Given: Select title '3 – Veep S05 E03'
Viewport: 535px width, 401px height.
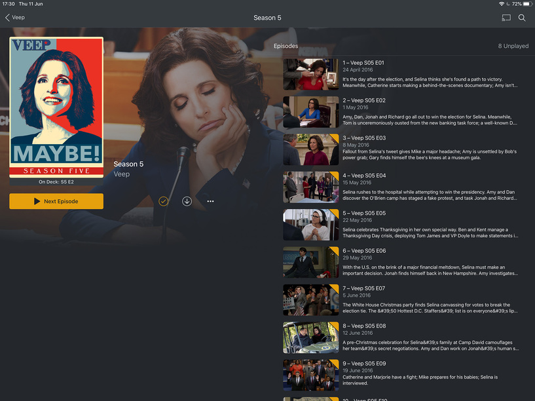Looking at the screenshot, I should coord(364,138).
